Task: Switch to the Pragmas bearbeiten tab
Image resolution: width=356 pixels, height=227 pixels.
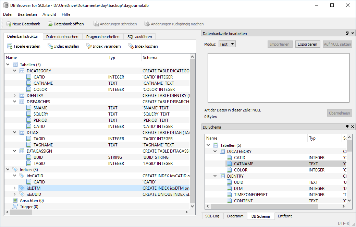Action: pos(103,37)
